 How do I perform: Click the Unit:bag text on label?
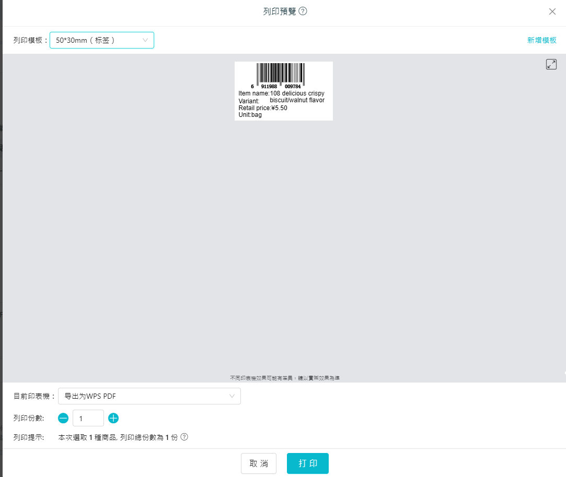point(250,115)
